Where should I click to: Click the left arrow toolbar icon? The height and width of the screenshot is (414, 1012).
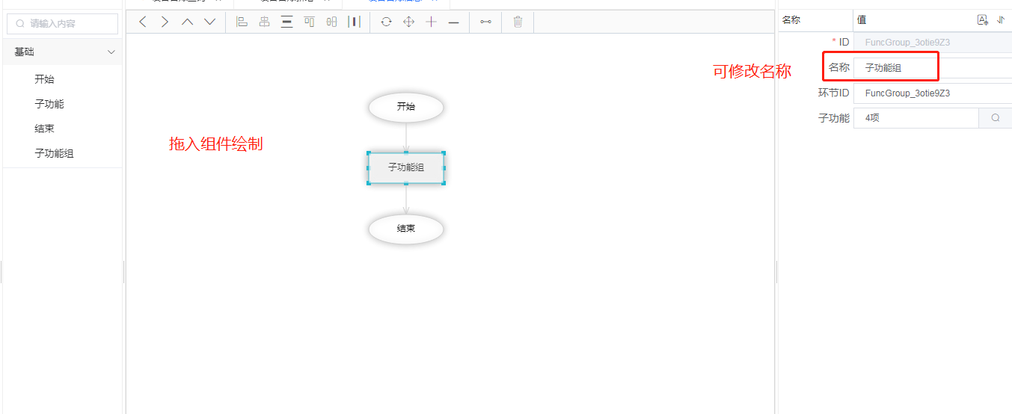click(143, 22)
